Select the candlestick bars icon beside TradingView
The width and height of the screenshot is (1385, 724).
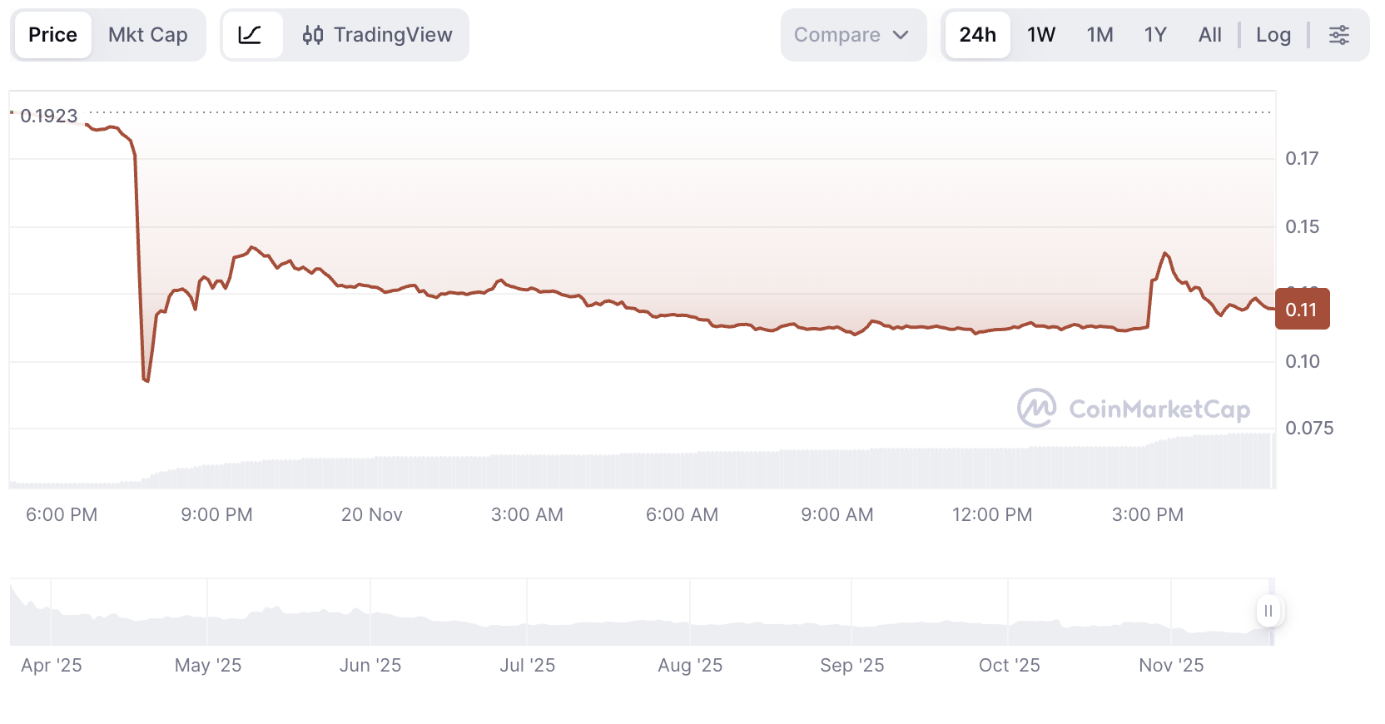[x=311, y=34]
